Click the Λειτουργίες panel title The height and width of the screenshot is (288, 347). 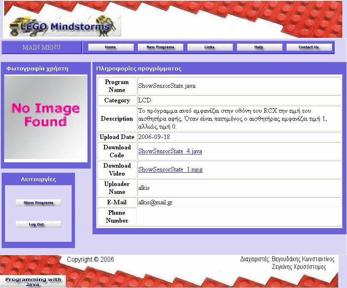(x=38, y=179)
